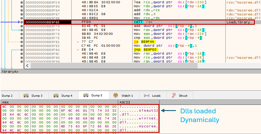
Task: Click opcode bytes 77 C7
Action: tap(88, 42)
